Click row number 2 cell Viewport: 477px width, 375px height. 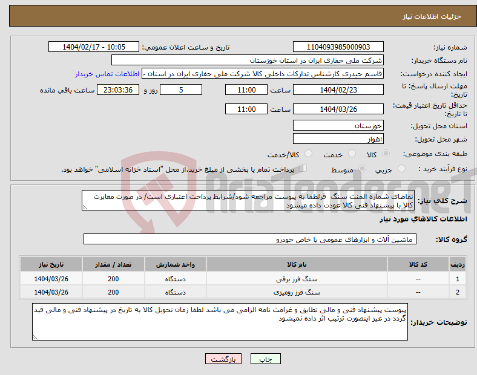457,292
